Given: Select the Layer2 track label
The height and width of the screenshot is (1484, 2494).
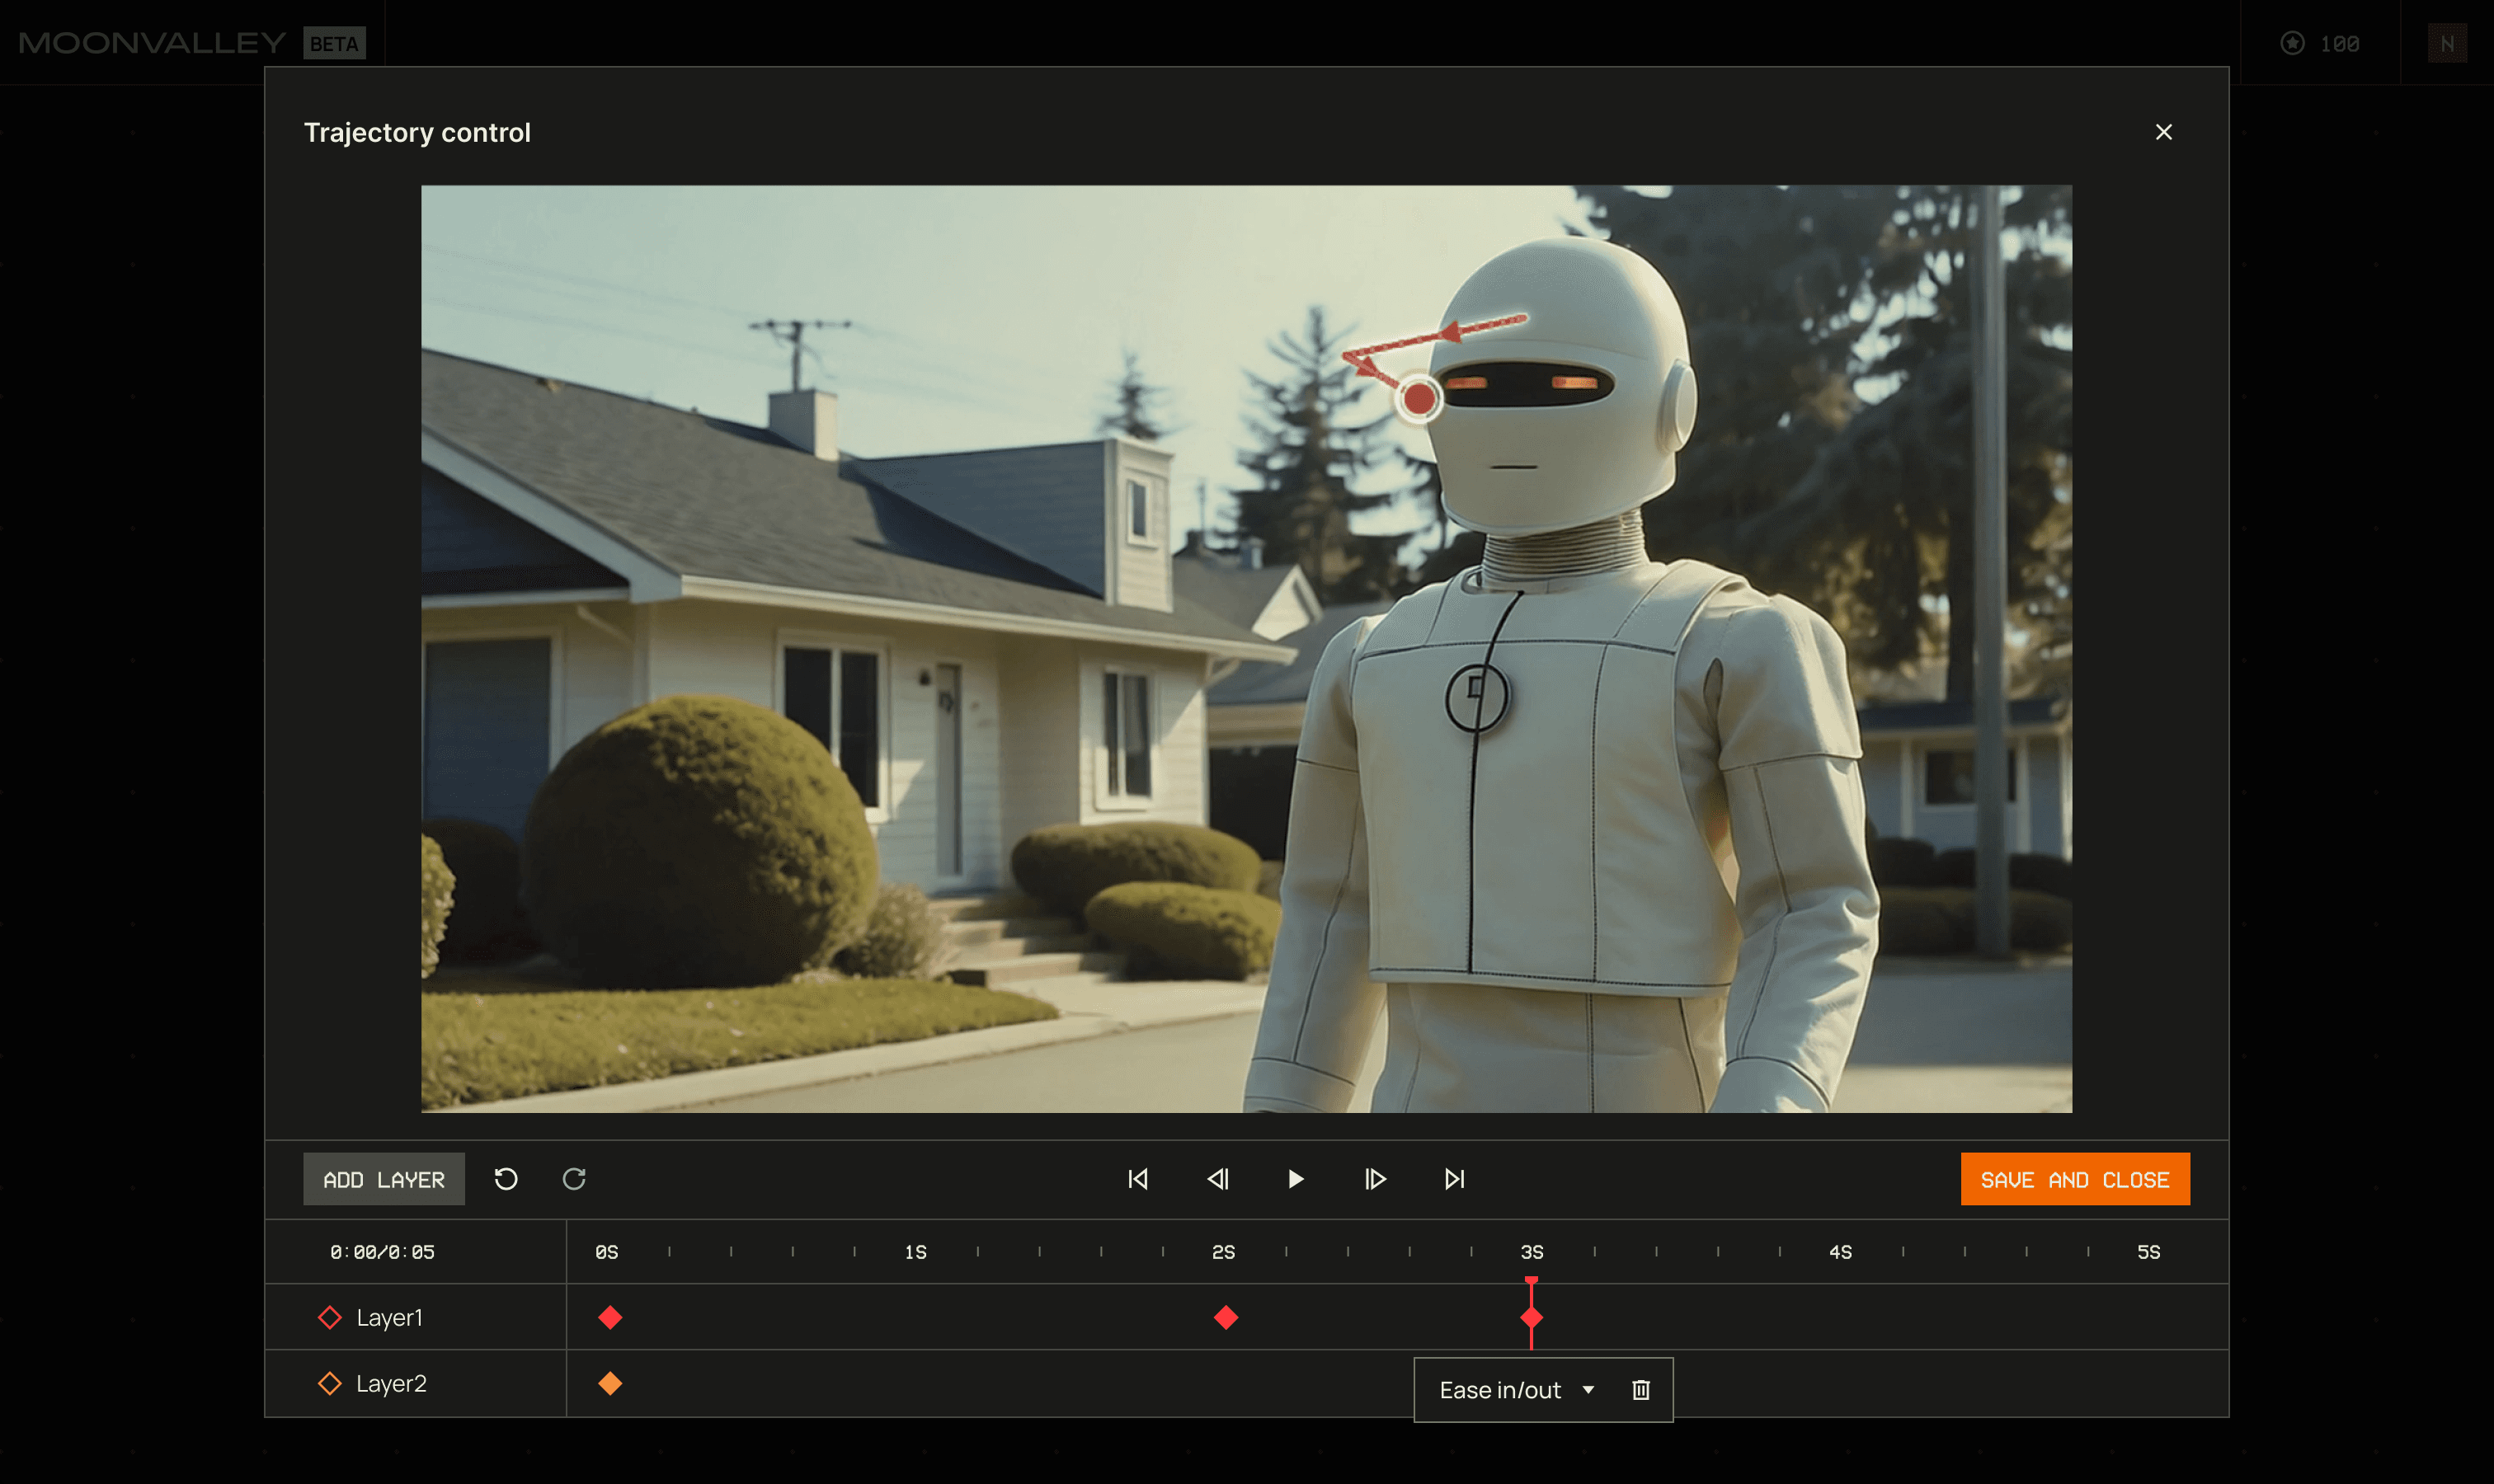Looking at the screenshot, I should pyautogui.click(x=391, y=1384).
